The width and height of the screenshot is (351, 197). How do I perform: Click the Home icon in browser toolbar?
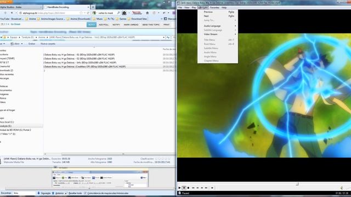[x=148, y=13]
